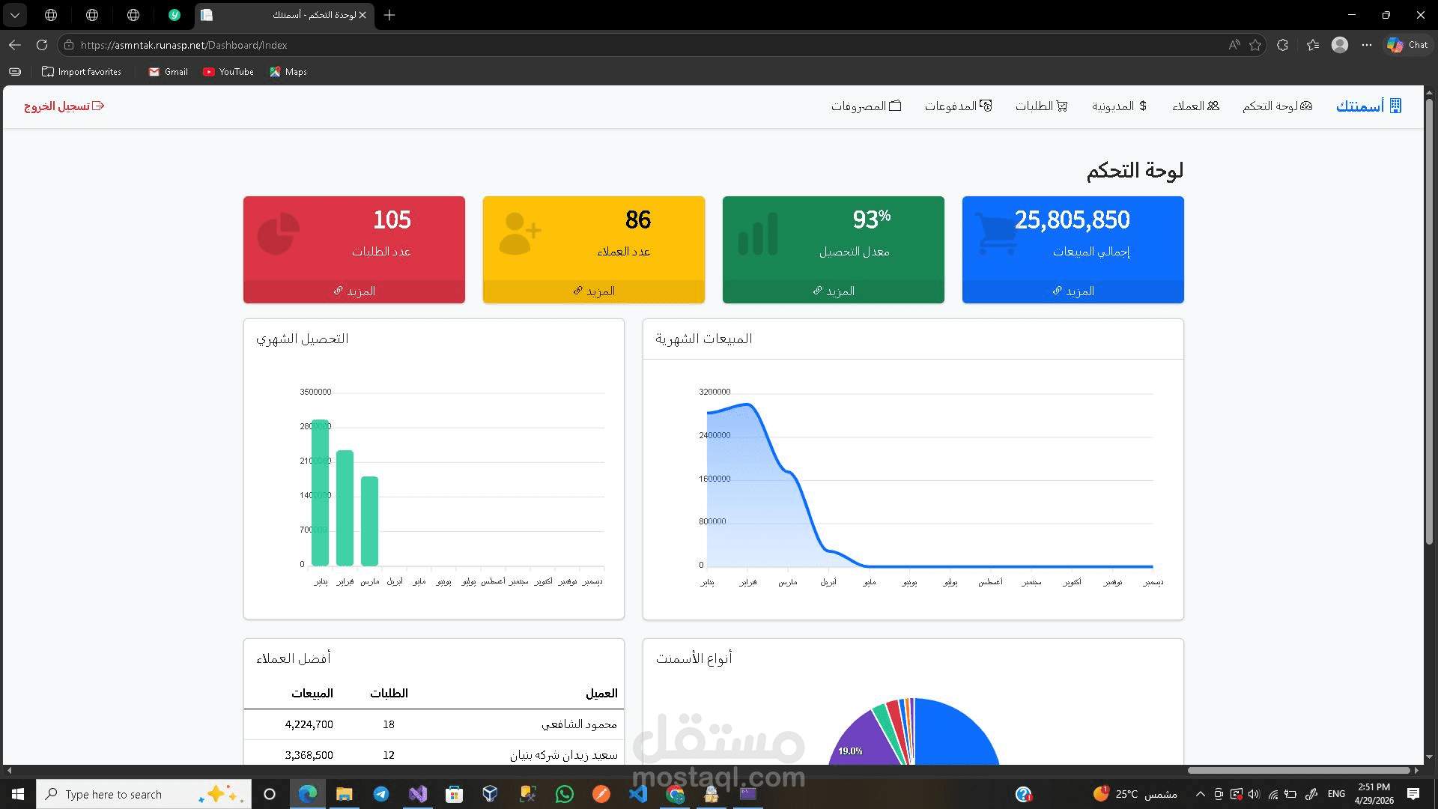Open the tab actions dropdown menu

(15, 15)
